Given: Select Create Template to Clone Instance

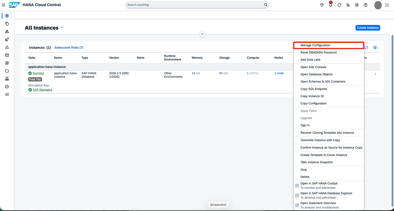Looking at the screenshot, I should coord(329,155).
